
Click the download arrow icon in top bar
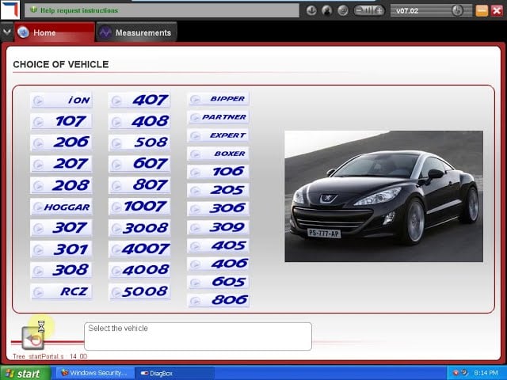[x=311, y=10]
